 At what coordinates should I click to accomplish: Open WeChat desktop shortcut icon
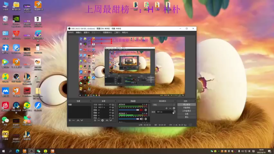pyautogui.click(x=5, y=121)
